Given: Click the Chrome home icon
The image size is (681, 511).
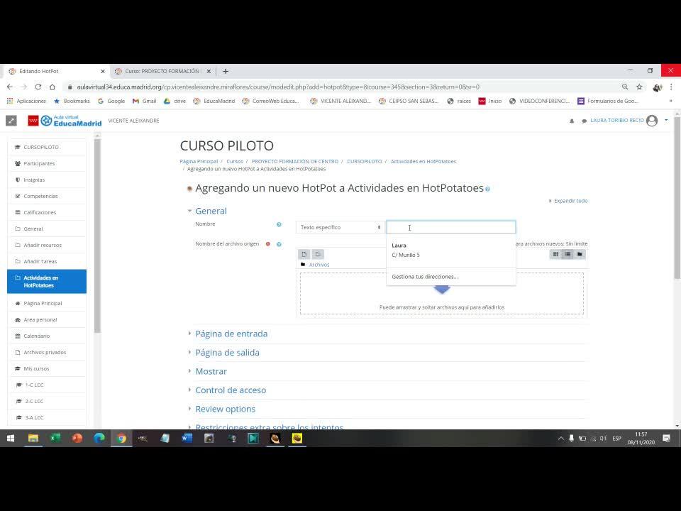Looking at the screenshot, I should click(52, 87).
